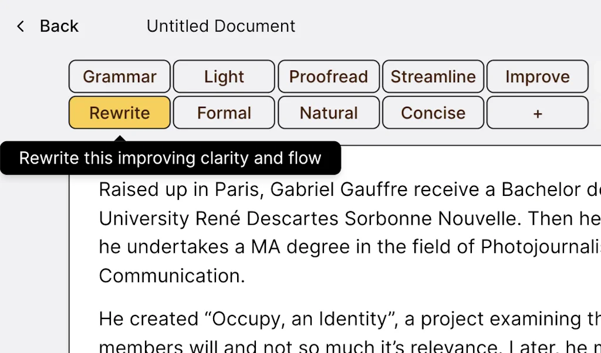Select the Grammar rewrite style
The image size is (601, 353).
[x=119, y=76]
